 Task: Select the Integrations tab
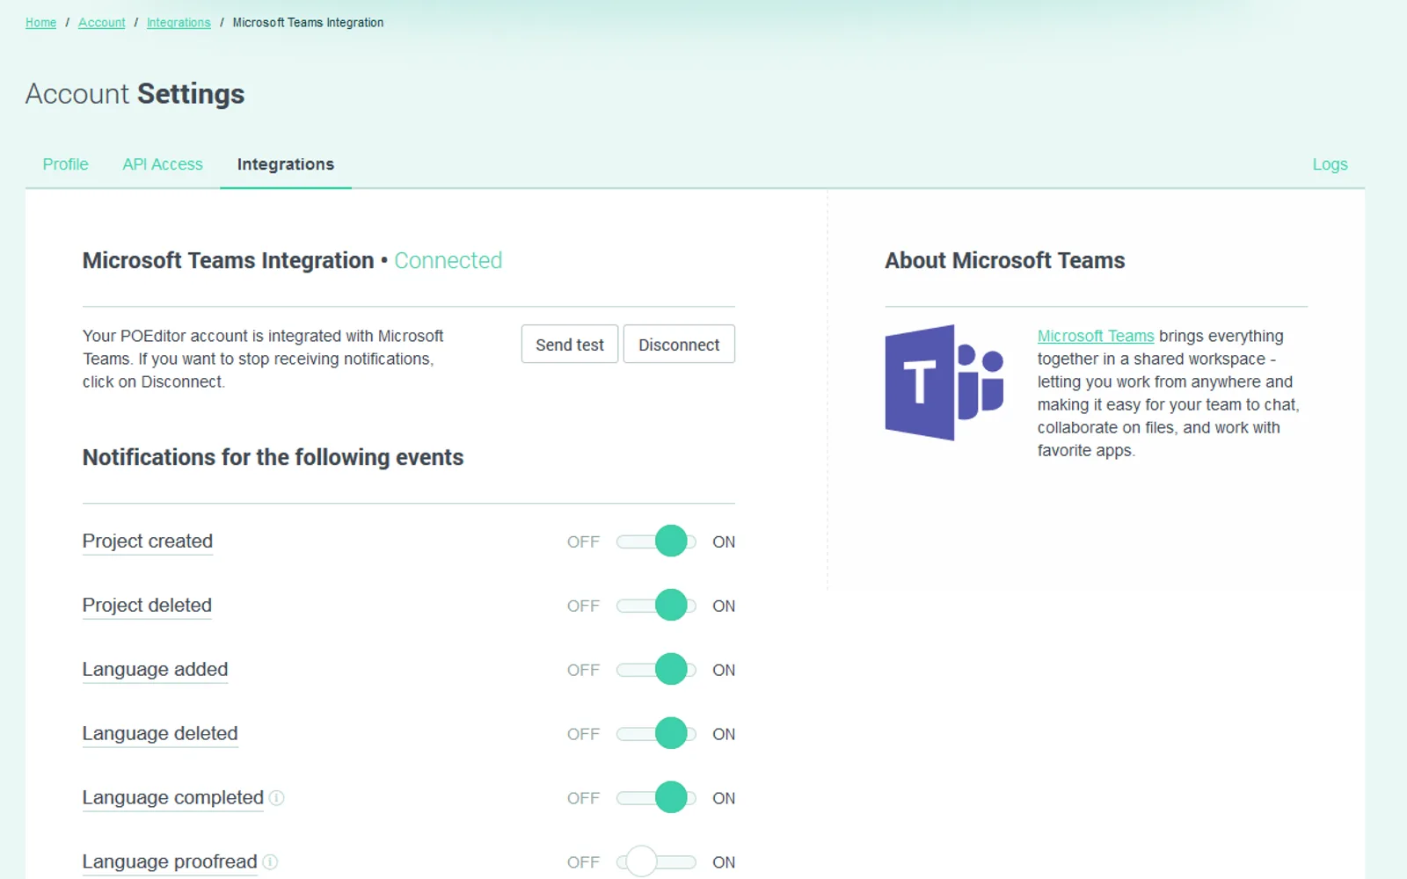pos(286,164)
